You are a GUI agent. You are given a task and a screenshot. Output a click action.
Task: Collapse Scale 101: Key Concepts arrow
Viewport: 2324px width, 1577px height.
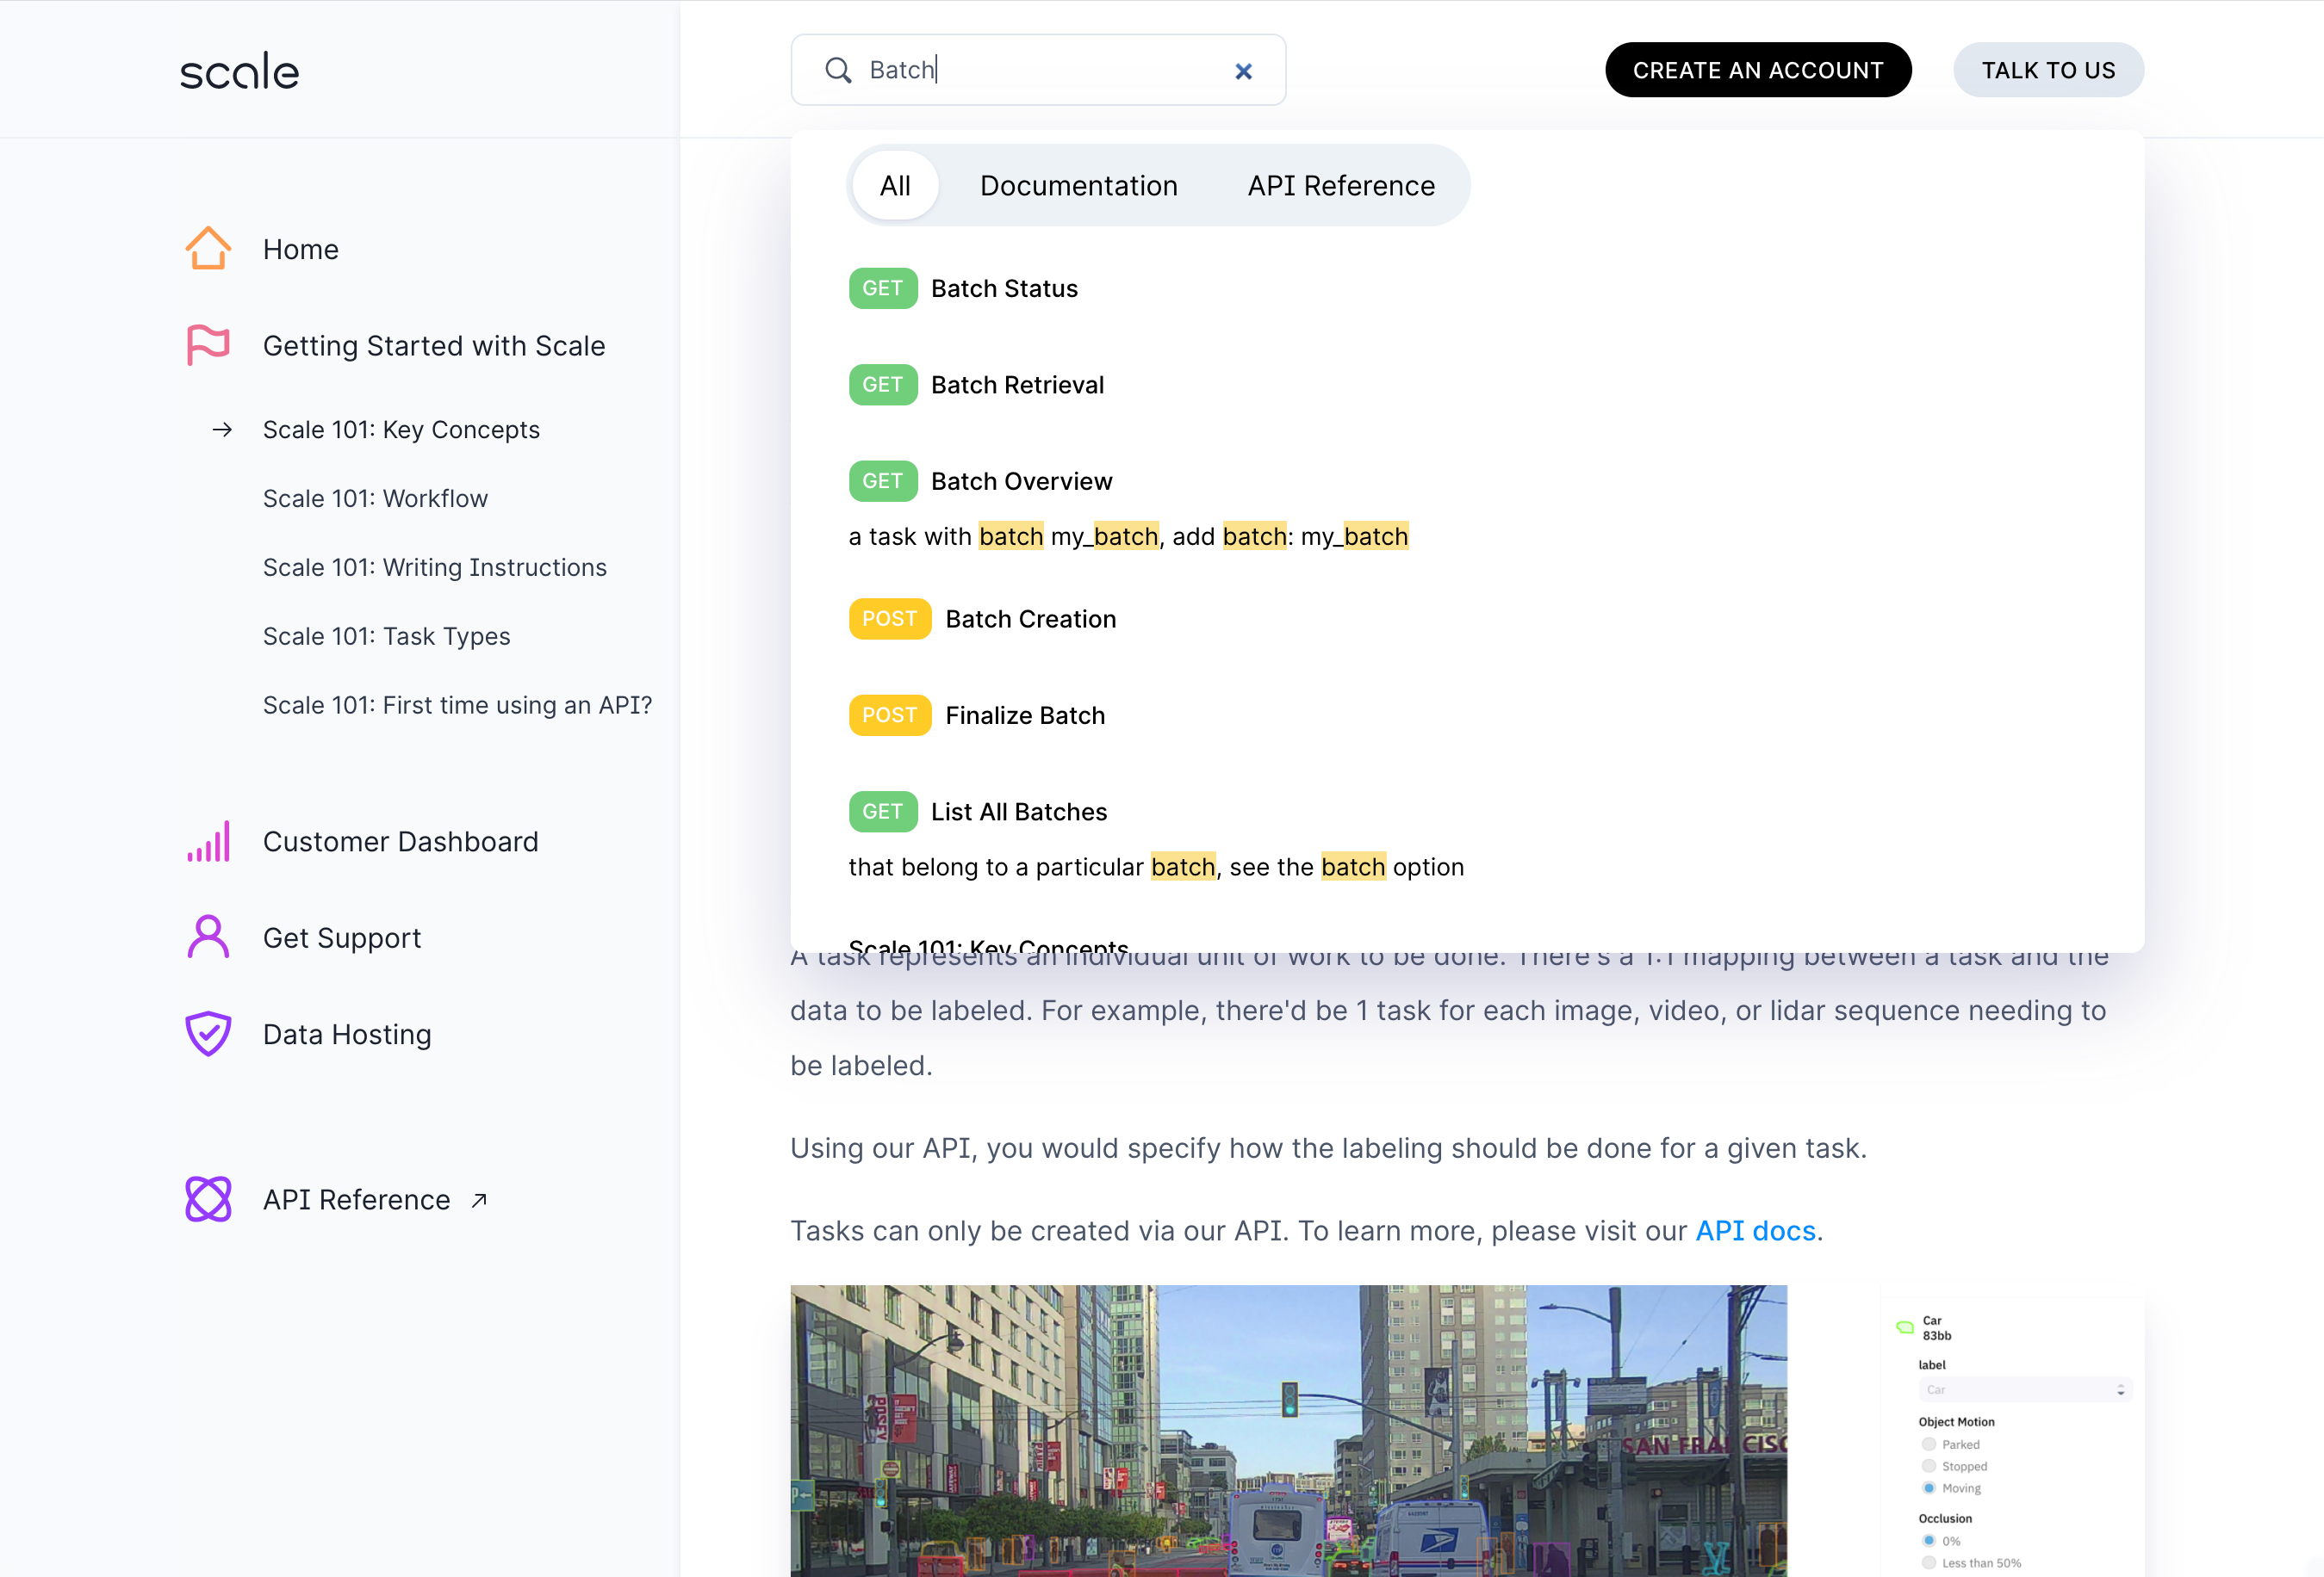coord(222,430)
